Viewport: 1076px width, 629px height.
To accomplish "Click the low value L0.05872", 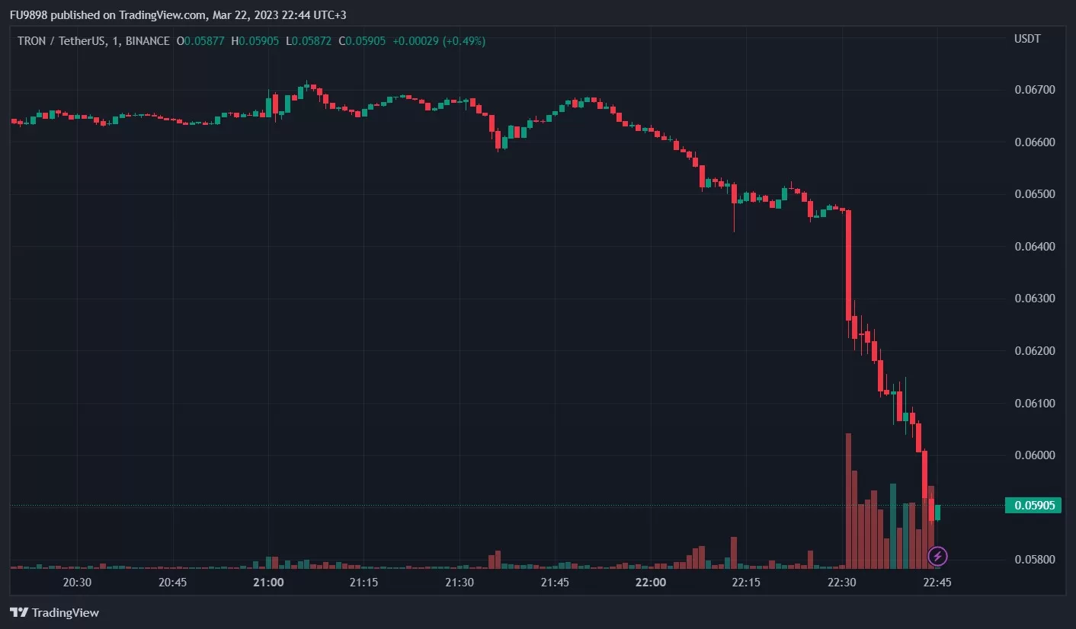I will [309, 41].
